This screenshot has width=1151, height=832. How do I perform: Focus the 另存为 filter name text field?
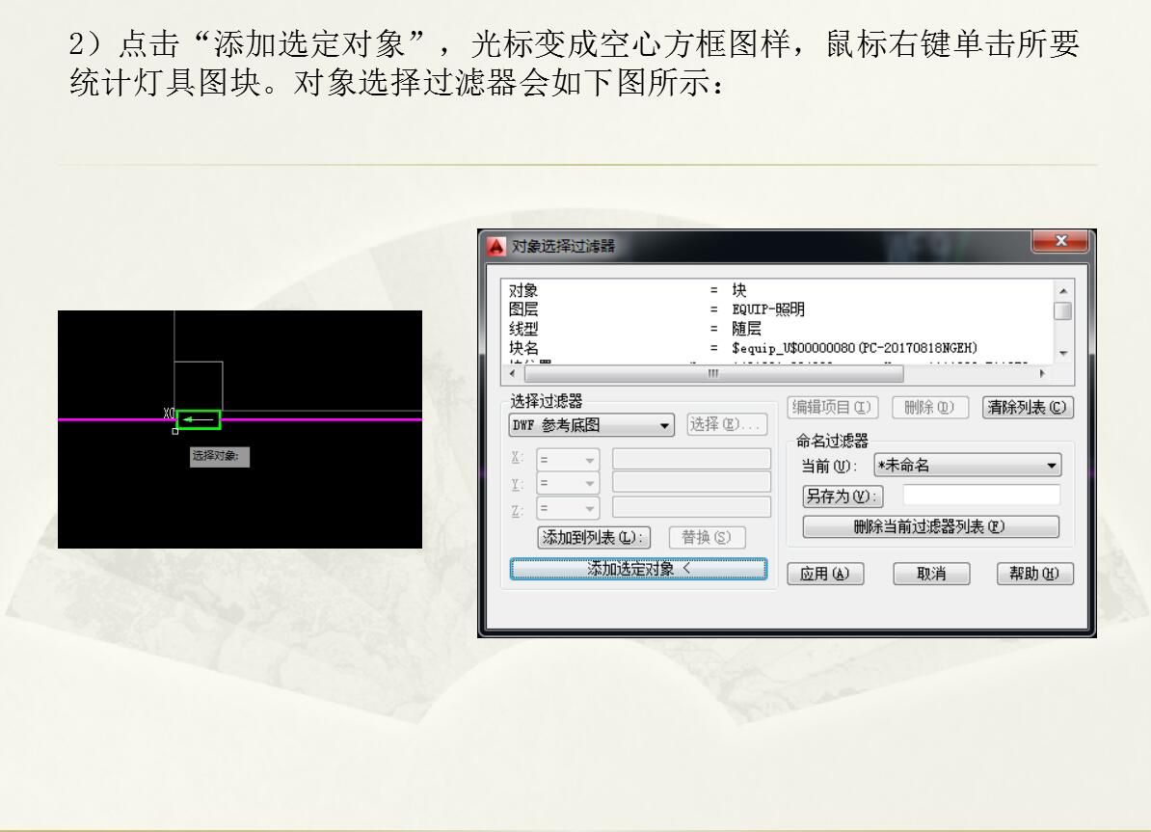tap(980, 496)
